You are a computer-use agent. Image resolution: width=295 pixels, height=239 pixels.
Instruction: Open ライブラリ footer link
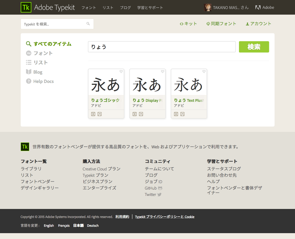point(31,169)
